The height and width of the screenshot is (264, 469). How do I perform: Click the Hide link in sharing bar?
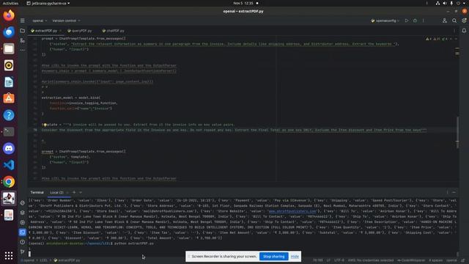click(x=295, y=256)
